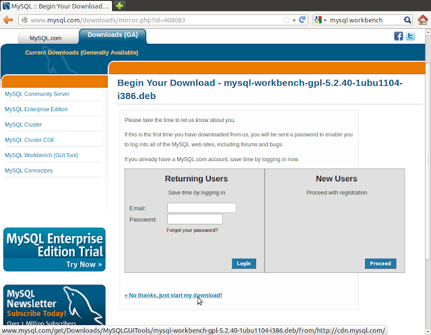
Task: Open the MySQL Enterprise Edition Trial banner
Action: (55, 249)
